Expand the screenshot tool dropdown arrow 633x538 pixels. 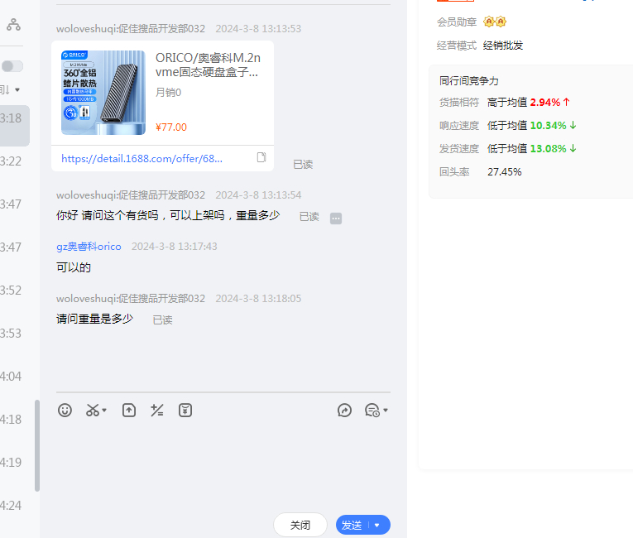click(105, 411)
